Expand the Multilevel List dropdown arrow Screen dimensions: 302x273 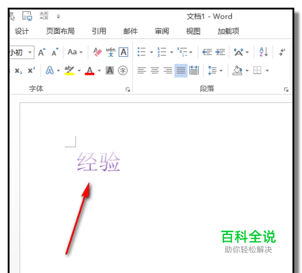pos(191,52)
